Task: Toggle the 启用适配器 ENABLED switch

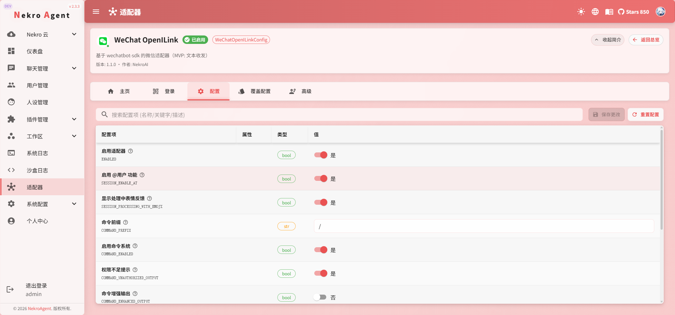Action: (x=321, y=155)
